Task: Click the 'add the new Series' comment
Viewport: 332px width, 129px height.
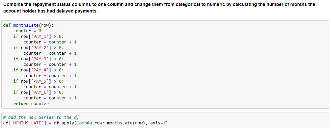Action: [41, 117]
